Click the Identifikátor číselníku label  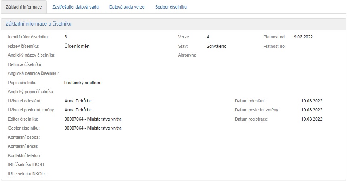(28, 37)
